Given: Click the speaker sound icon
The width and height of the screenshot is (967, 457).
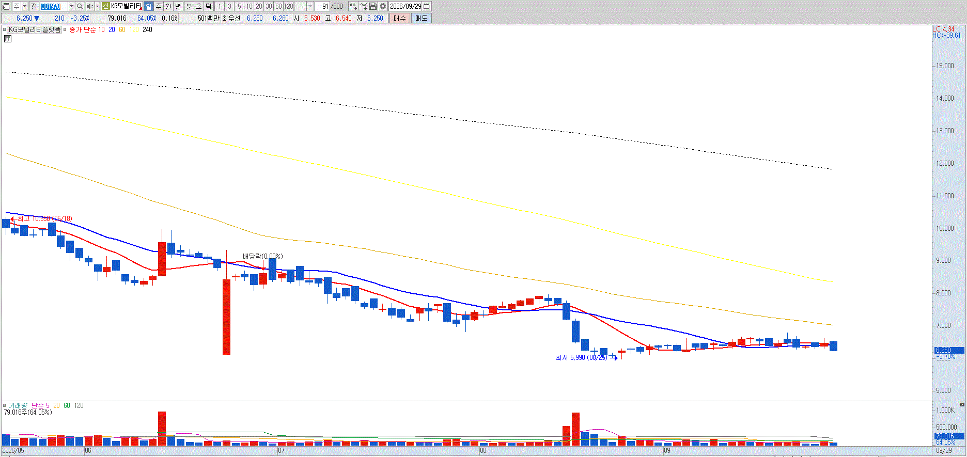Looking at the screenshot, I should click(90, 6).
